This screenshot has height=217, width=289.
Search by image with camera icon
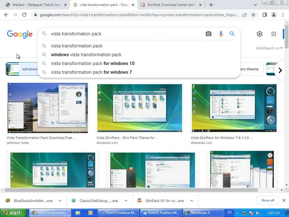click(209, 34)
